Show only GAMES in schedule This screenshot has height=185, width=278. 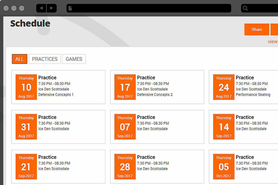[x=74, y=59]
